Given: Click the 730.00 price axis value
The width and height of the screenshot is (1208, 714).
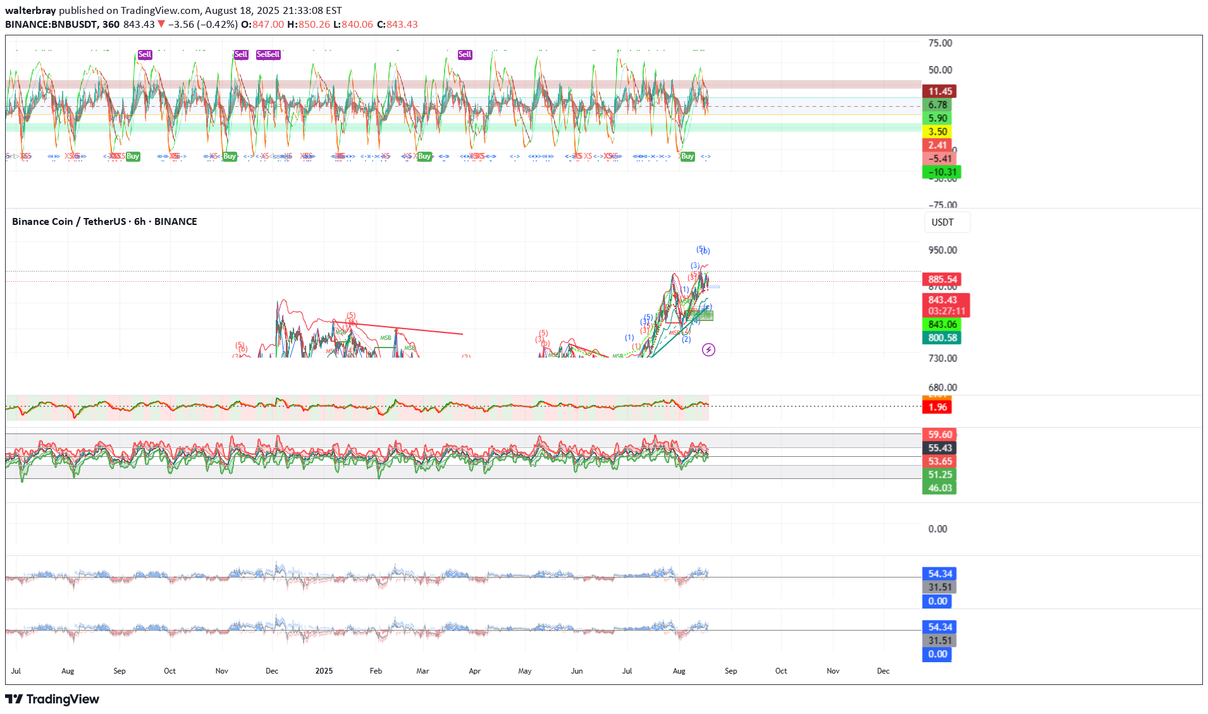Looking at the screenshot, I should point(942,358).
